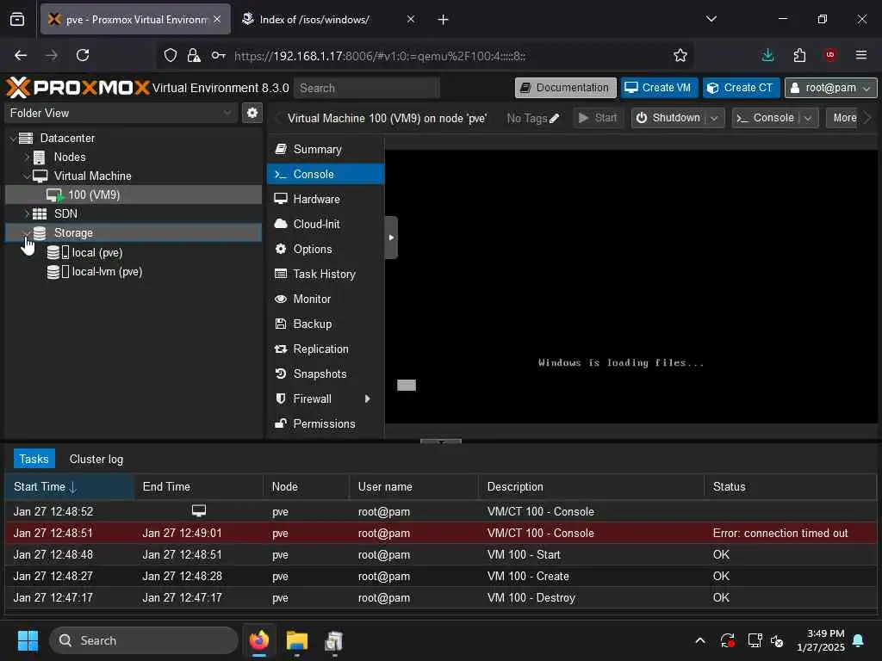The image size is (882, 661).
Task: Open the Cloud-Init section
Action: 325,224
